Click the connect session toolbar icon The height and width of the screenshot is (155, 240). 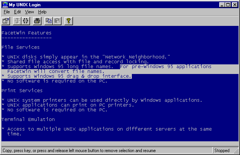click(x=17, y=21)
